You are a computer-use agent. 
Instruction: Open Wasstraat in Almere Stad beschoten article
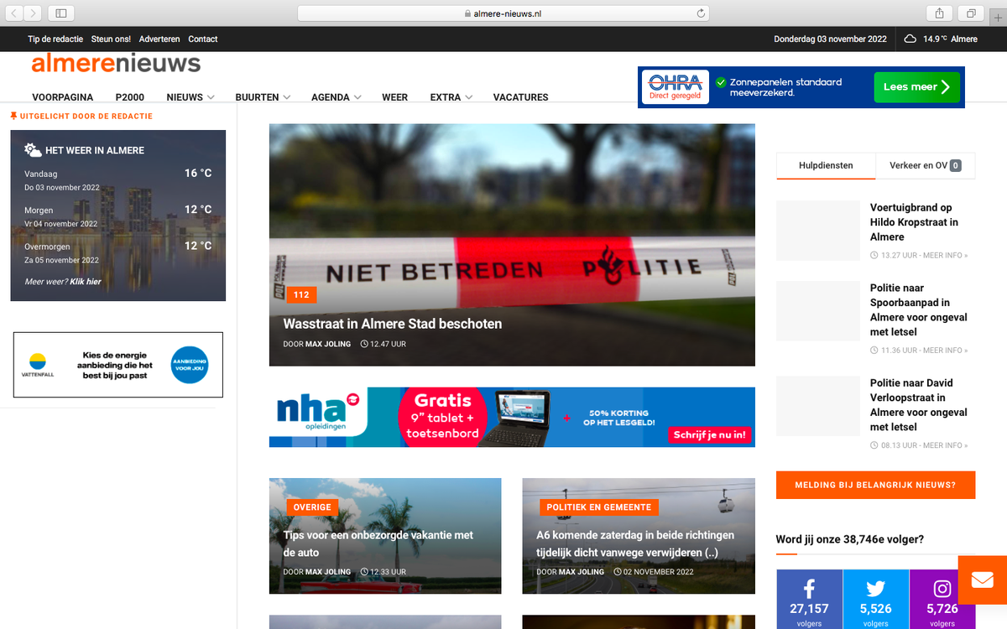coord(393,324)
